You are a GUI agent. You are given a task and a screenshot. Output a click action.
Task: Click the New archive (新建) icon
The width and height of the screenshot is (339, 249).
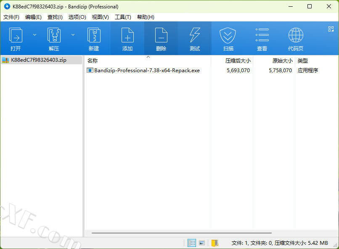(x=94, y=39)
